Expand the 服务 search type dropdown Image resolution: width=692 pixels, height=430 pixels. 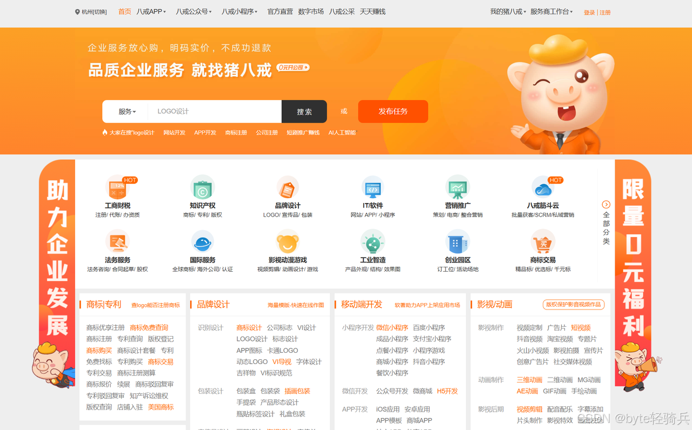127,111
